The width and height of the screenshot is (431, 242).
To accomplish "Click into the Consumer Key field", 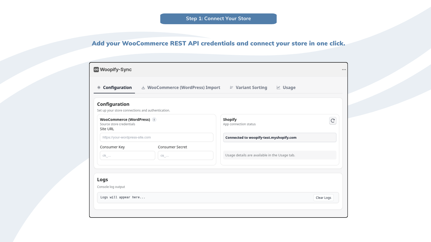I will click(127, 155).
